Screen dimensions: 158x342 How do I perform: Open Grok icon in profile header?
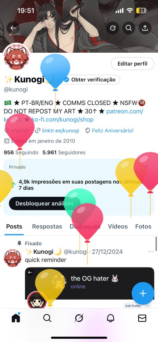point(113,28)
